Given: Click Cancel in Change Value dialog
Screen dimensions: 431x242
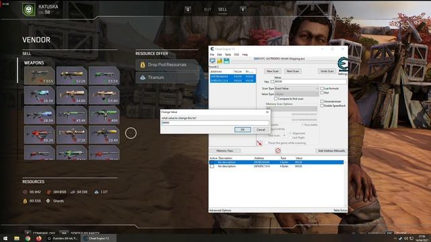Looking at the screenshot, I should tap(261, 130).
